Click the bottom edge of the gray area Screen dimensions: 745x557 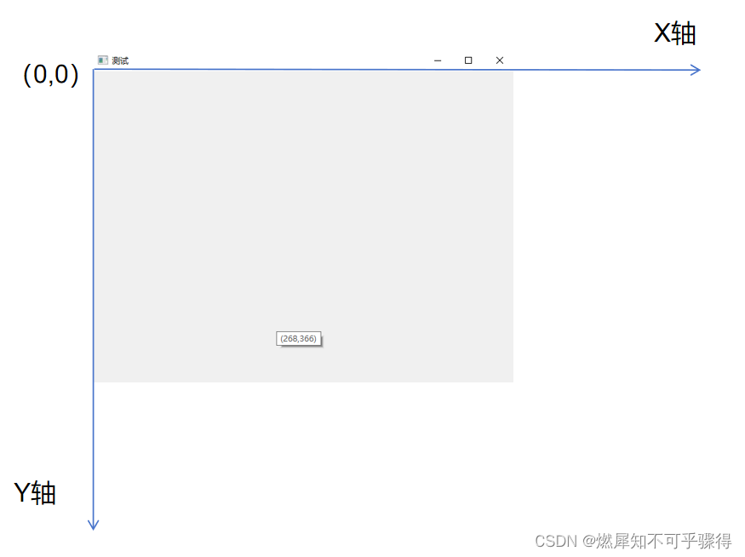305,382
